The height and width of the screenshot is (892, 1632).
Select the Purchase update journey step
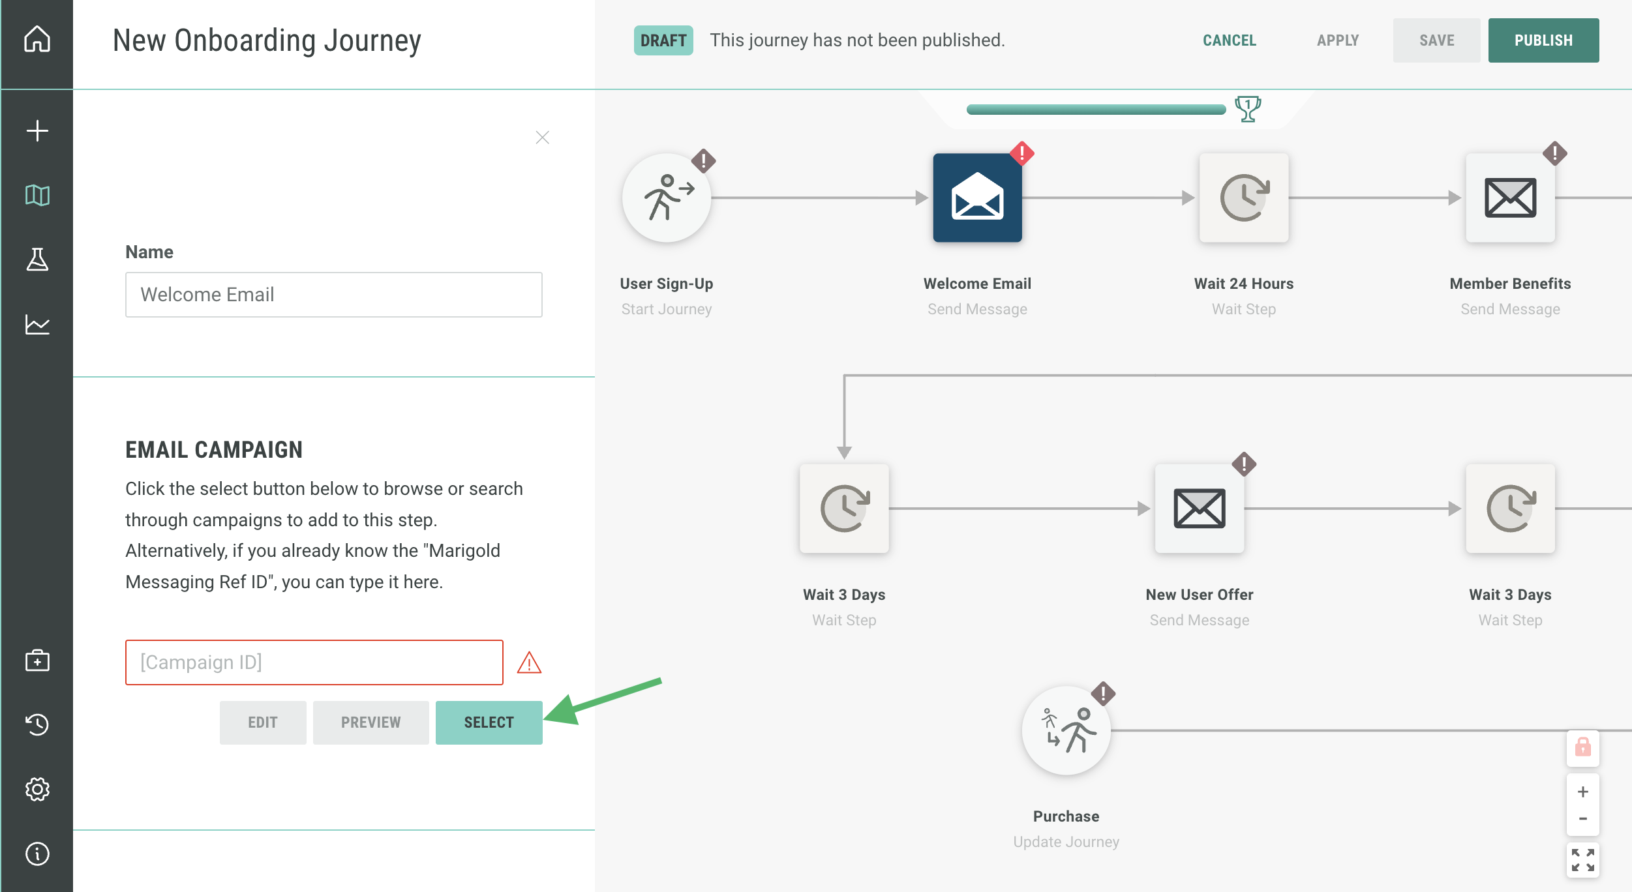coord(1066,731)
